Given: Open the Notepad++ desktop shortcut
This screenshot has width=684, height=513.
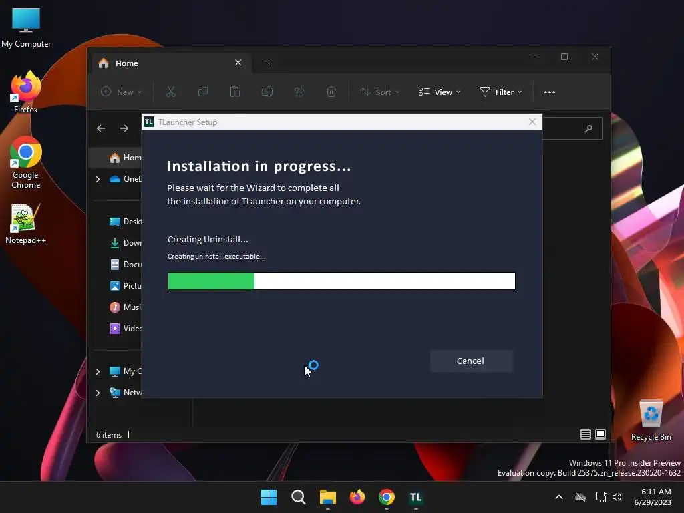Looking at the screenshot, I should point(26,224).
